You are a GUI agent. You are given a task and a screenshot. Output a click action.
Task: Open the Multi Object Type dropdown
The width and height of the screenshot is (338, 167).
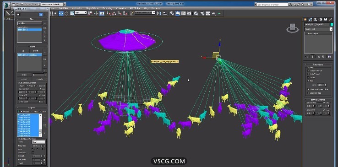38,142
